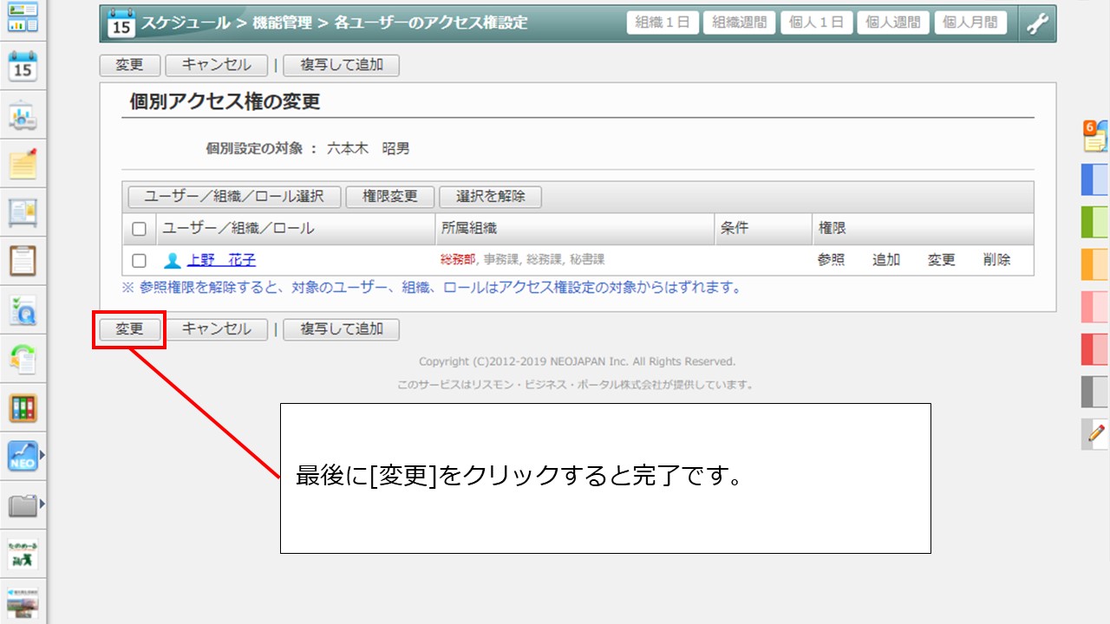Click the Copyright NEOJAPAN footer text

[577, 361]
